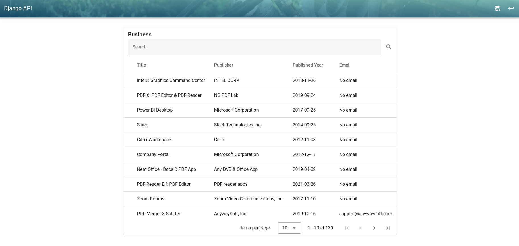
Task: Click the Published Year column header
Action: click(308, 65)
